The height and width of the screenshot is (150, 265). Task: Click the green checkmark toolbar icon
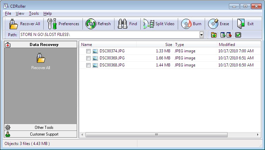(x=238, y=35)
